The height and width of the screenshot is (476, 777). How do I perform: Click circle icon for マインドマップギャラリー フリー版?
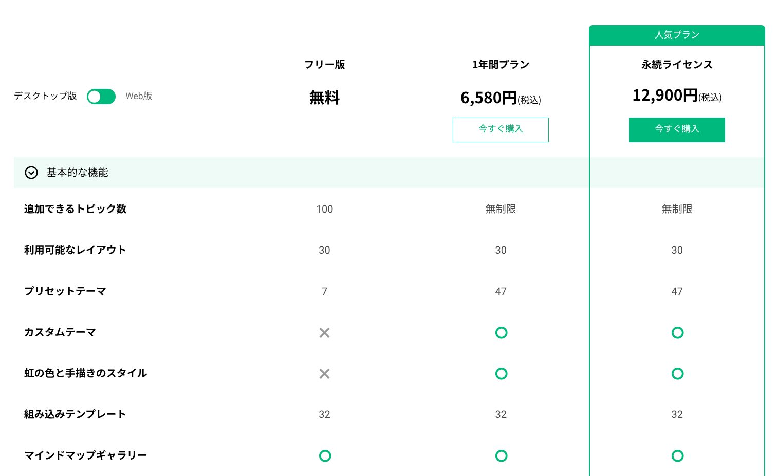click(325, 455)
